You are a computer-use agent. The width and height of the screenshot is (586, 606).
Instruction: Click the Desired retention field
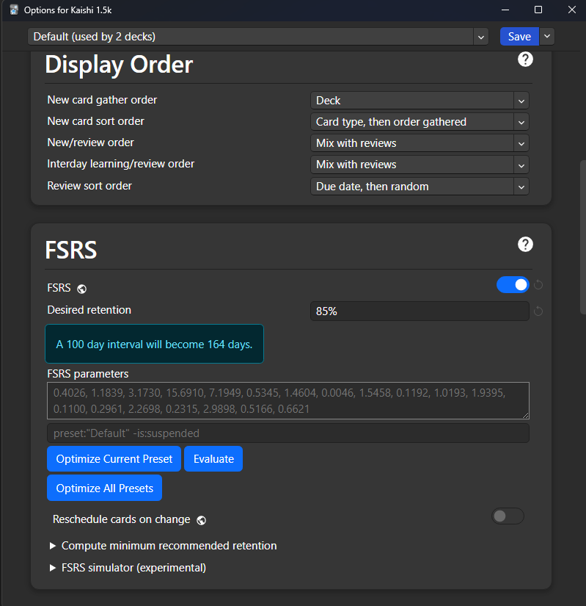(x=420, y=311)
